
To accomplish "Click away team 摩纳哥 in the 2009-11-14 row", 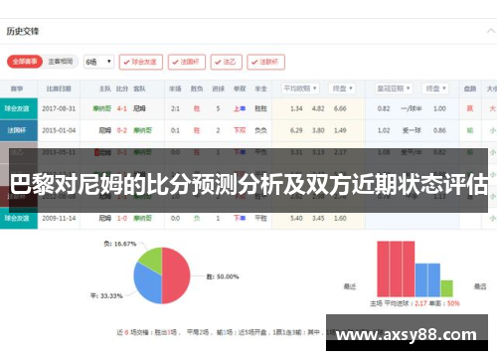I will pos(142,218).
